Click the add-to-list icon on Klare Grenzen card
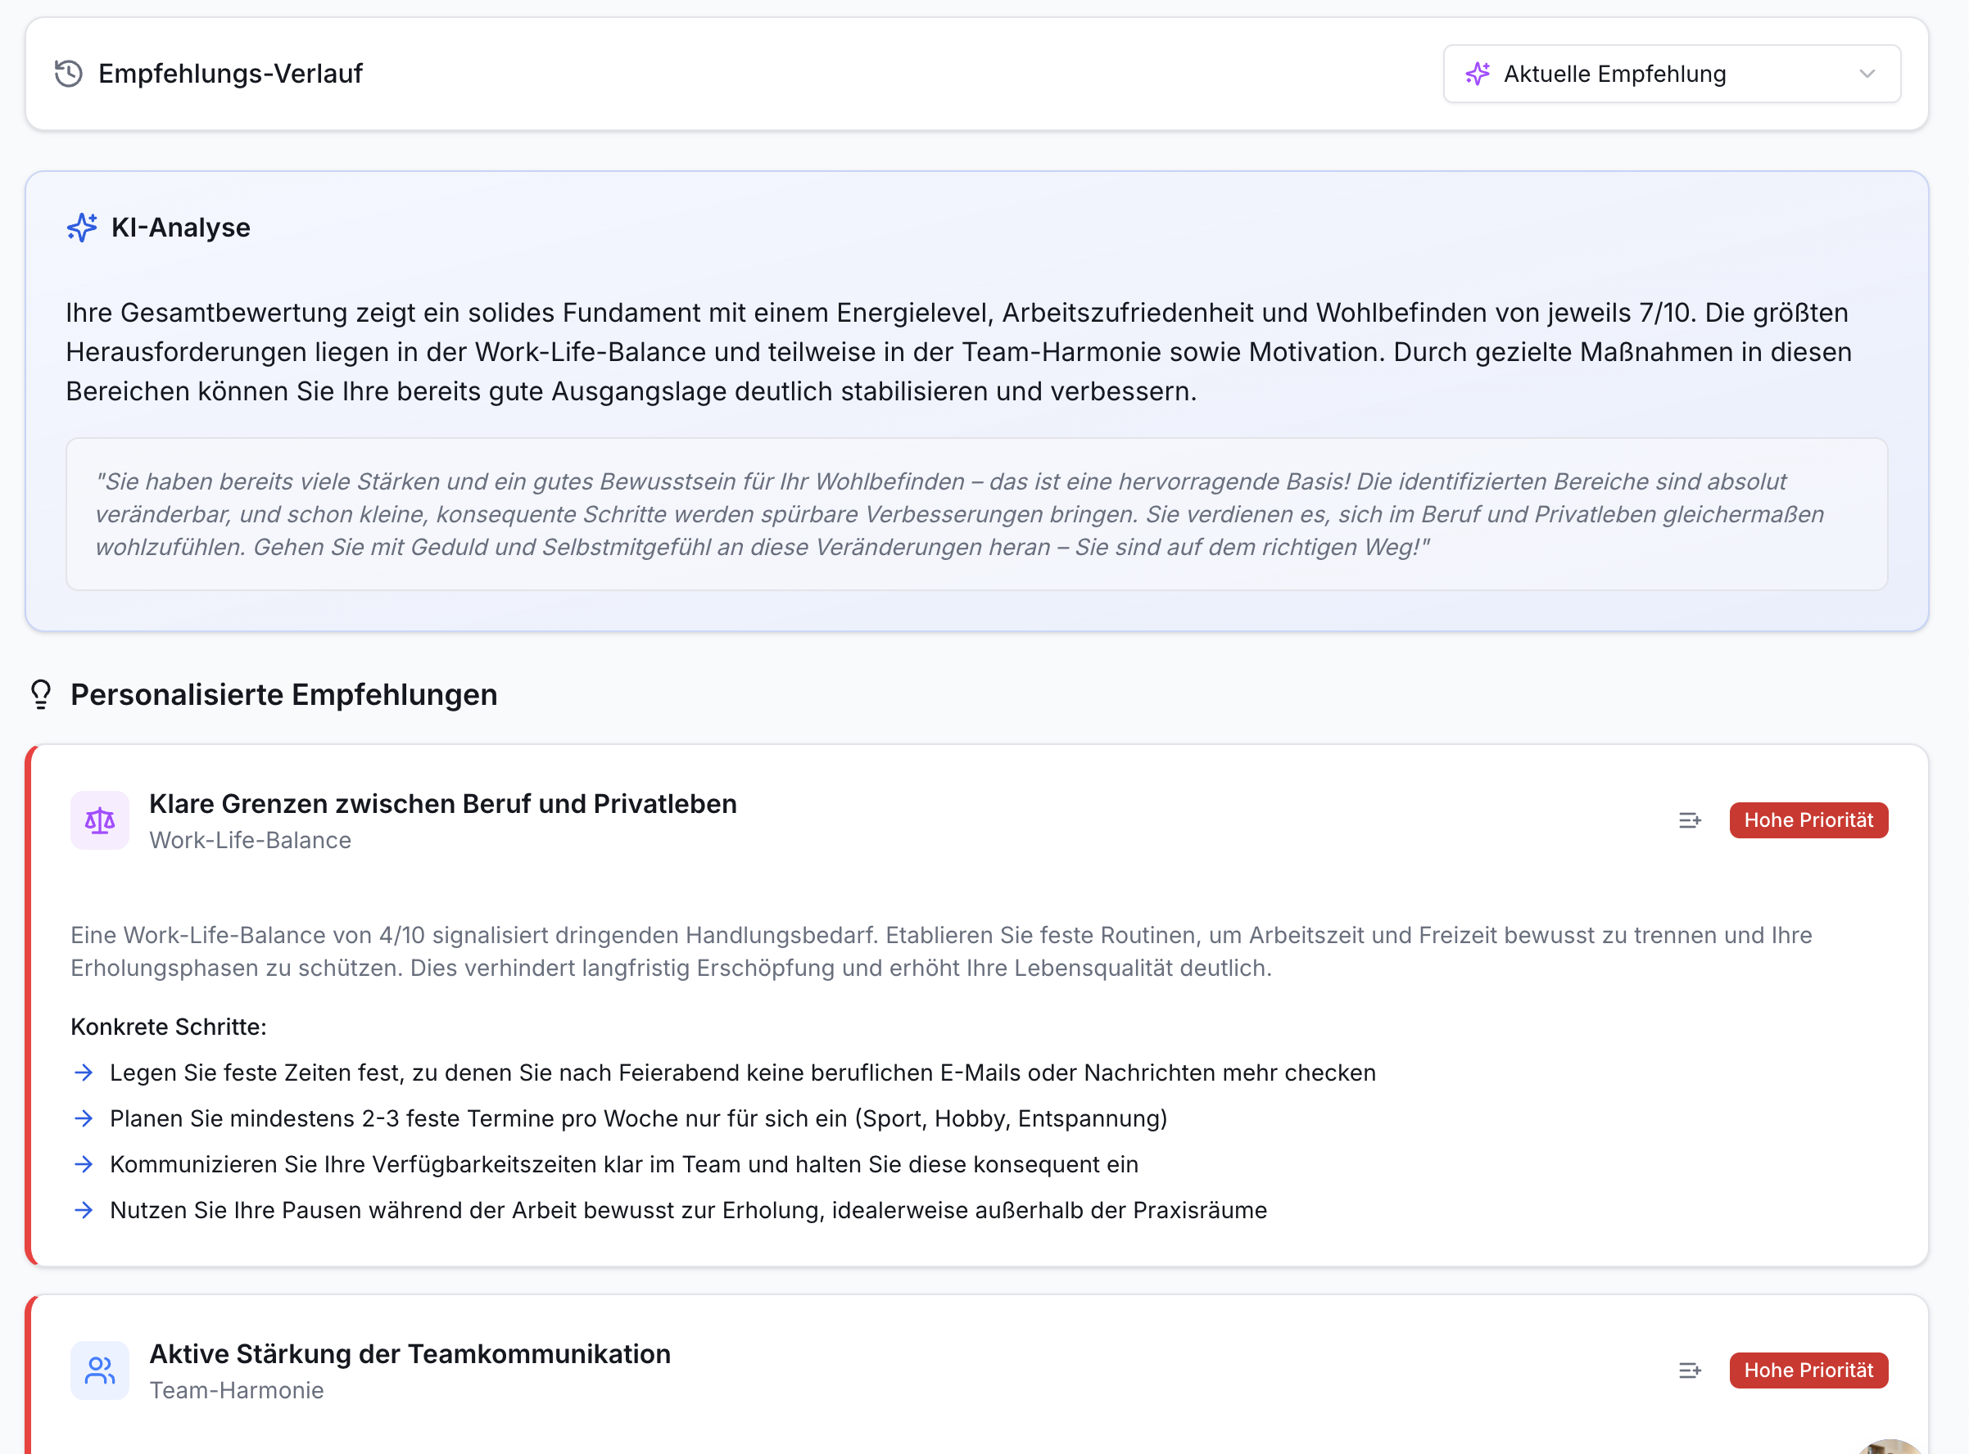1969x1454 pixels. click(1689, 820)
